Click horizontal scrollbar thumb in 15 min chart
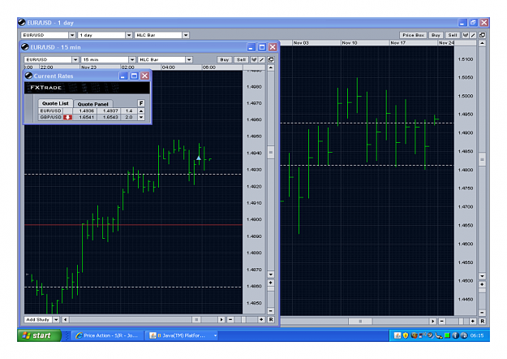Image resolution: width=507 pixels, height=359 pixels. (196, 319)
